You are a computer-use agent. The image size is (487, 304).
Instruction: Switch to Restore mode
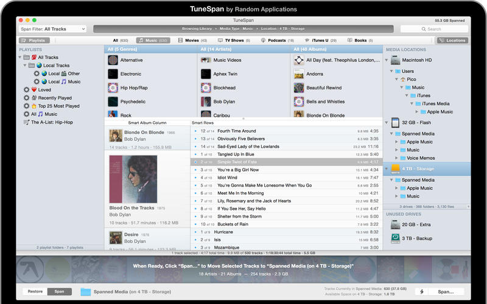coord(35,292)
